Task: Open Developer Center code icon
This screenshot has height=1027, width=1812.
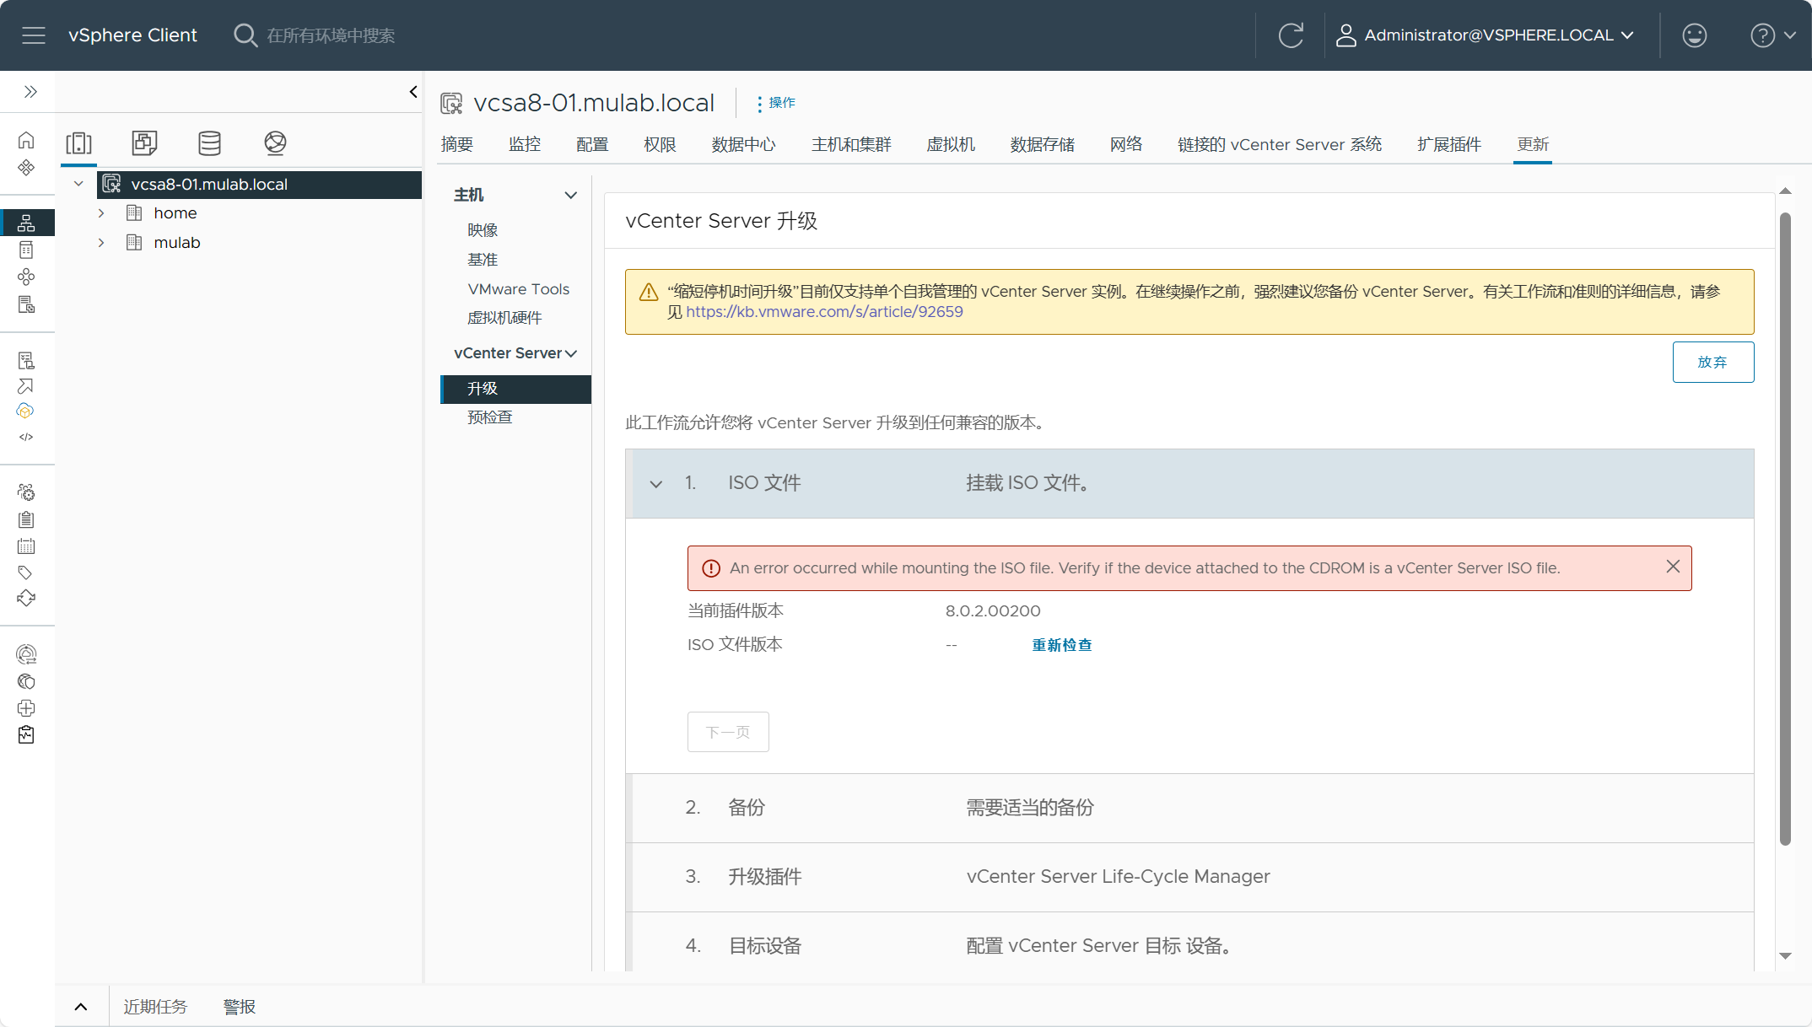Action: [x=26, y=437]
